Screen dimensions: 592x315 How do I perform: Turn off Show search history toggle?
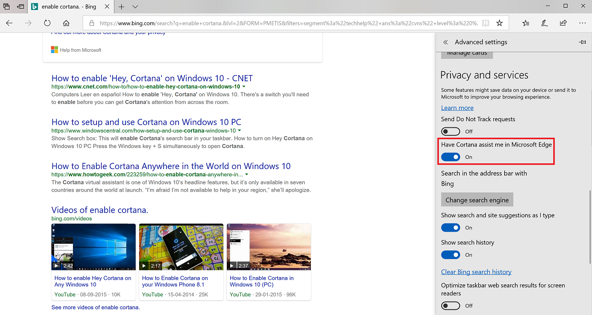450,255
